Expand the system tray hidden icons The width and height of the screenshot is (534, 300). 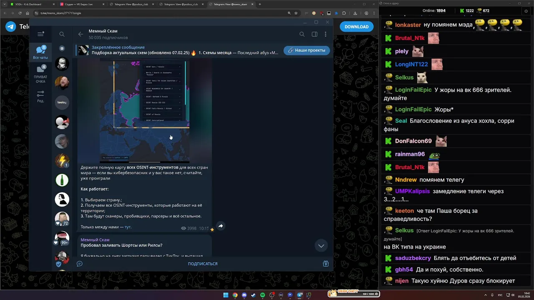coord(486,295)
